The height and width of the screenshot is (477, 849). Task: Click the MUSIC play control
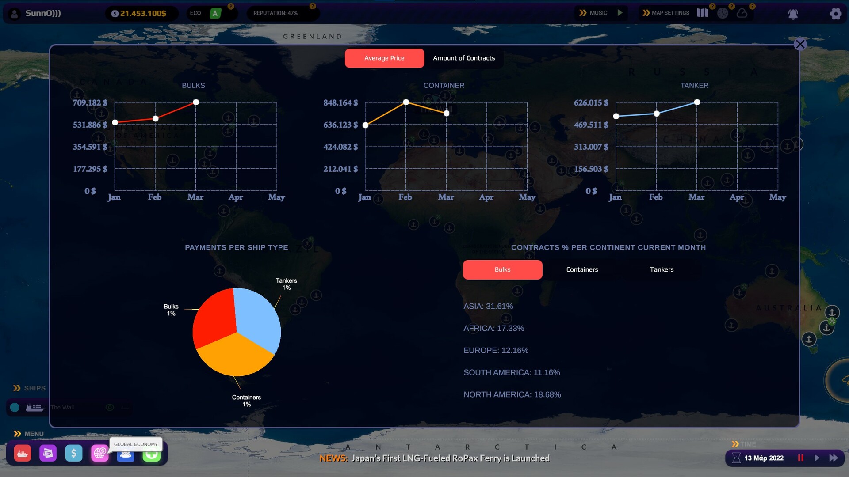(620, 13)
